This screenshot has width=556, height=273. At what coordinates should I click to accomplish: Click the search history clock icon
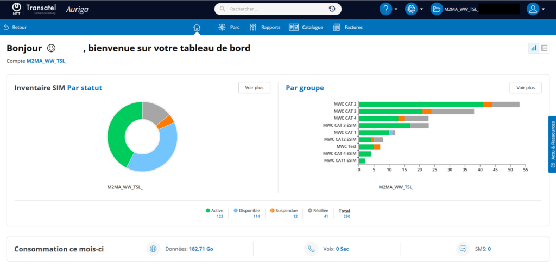point(332,9)
